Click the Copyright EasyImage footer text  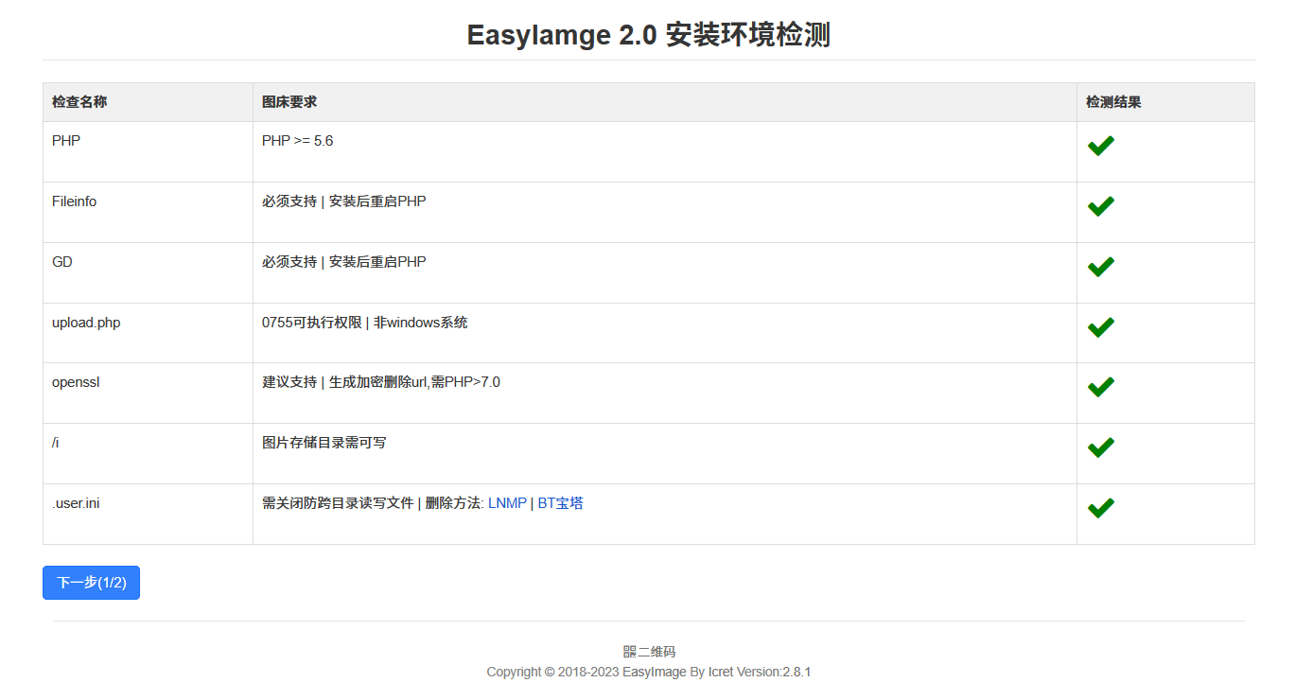648,672
